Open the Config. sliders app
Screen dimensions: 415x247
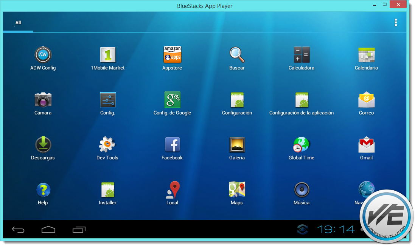pyautogui.click(x=108, y=100)
